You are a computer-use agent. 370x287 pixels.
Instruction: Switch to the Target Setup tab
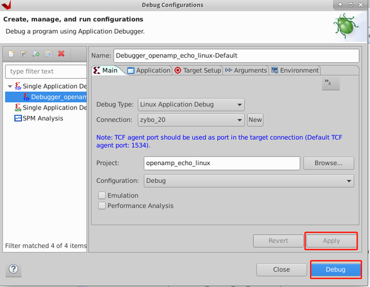tap(198, 70)
